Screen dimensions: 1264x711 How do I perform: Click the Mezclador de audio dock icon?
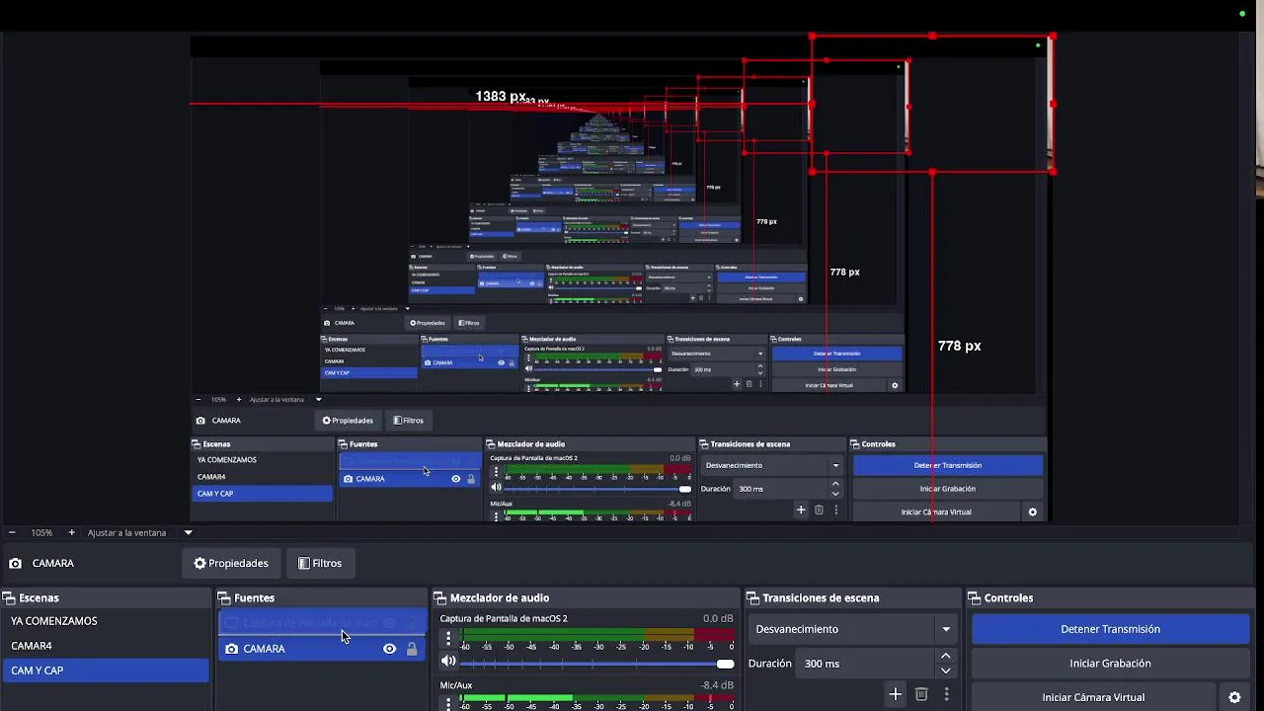440,598
